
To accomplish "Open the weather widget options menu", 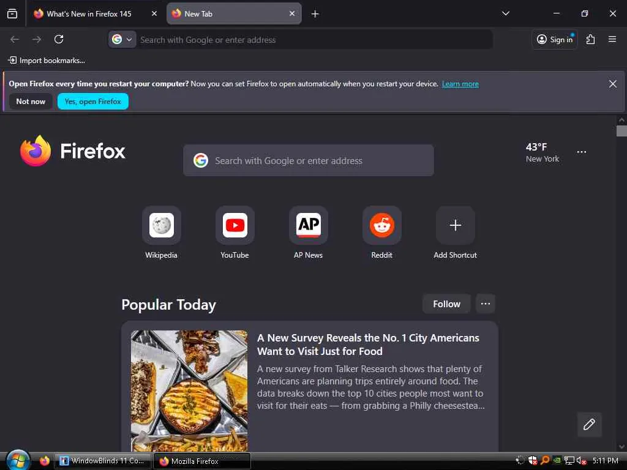I will tap(582, 152).
